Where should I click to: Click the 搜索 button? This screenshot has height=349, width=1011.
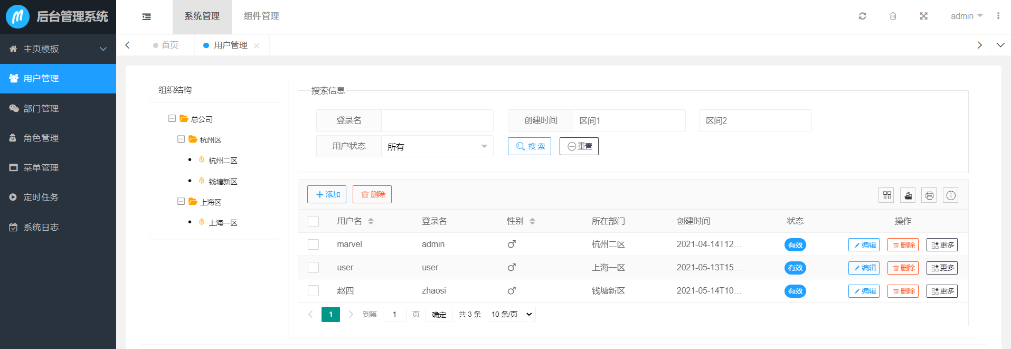[529, 146]
